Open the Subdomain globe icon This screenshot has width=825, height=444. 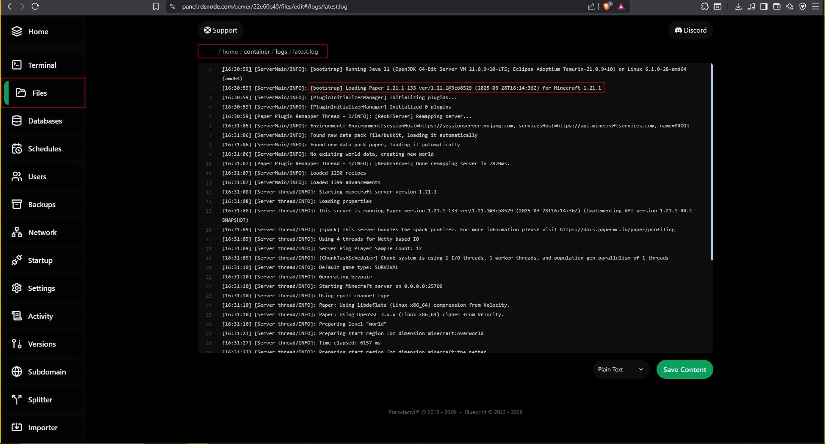(17, 372)
